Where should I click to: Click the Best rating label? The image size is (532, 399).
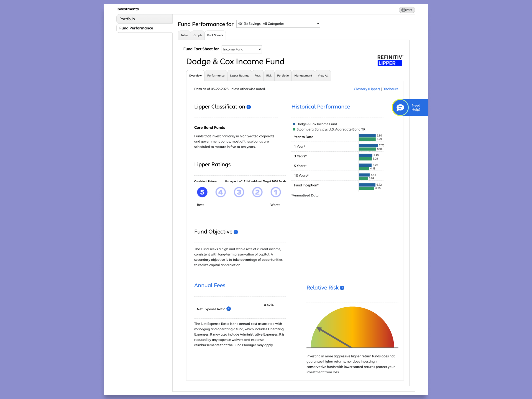[200, 205]
